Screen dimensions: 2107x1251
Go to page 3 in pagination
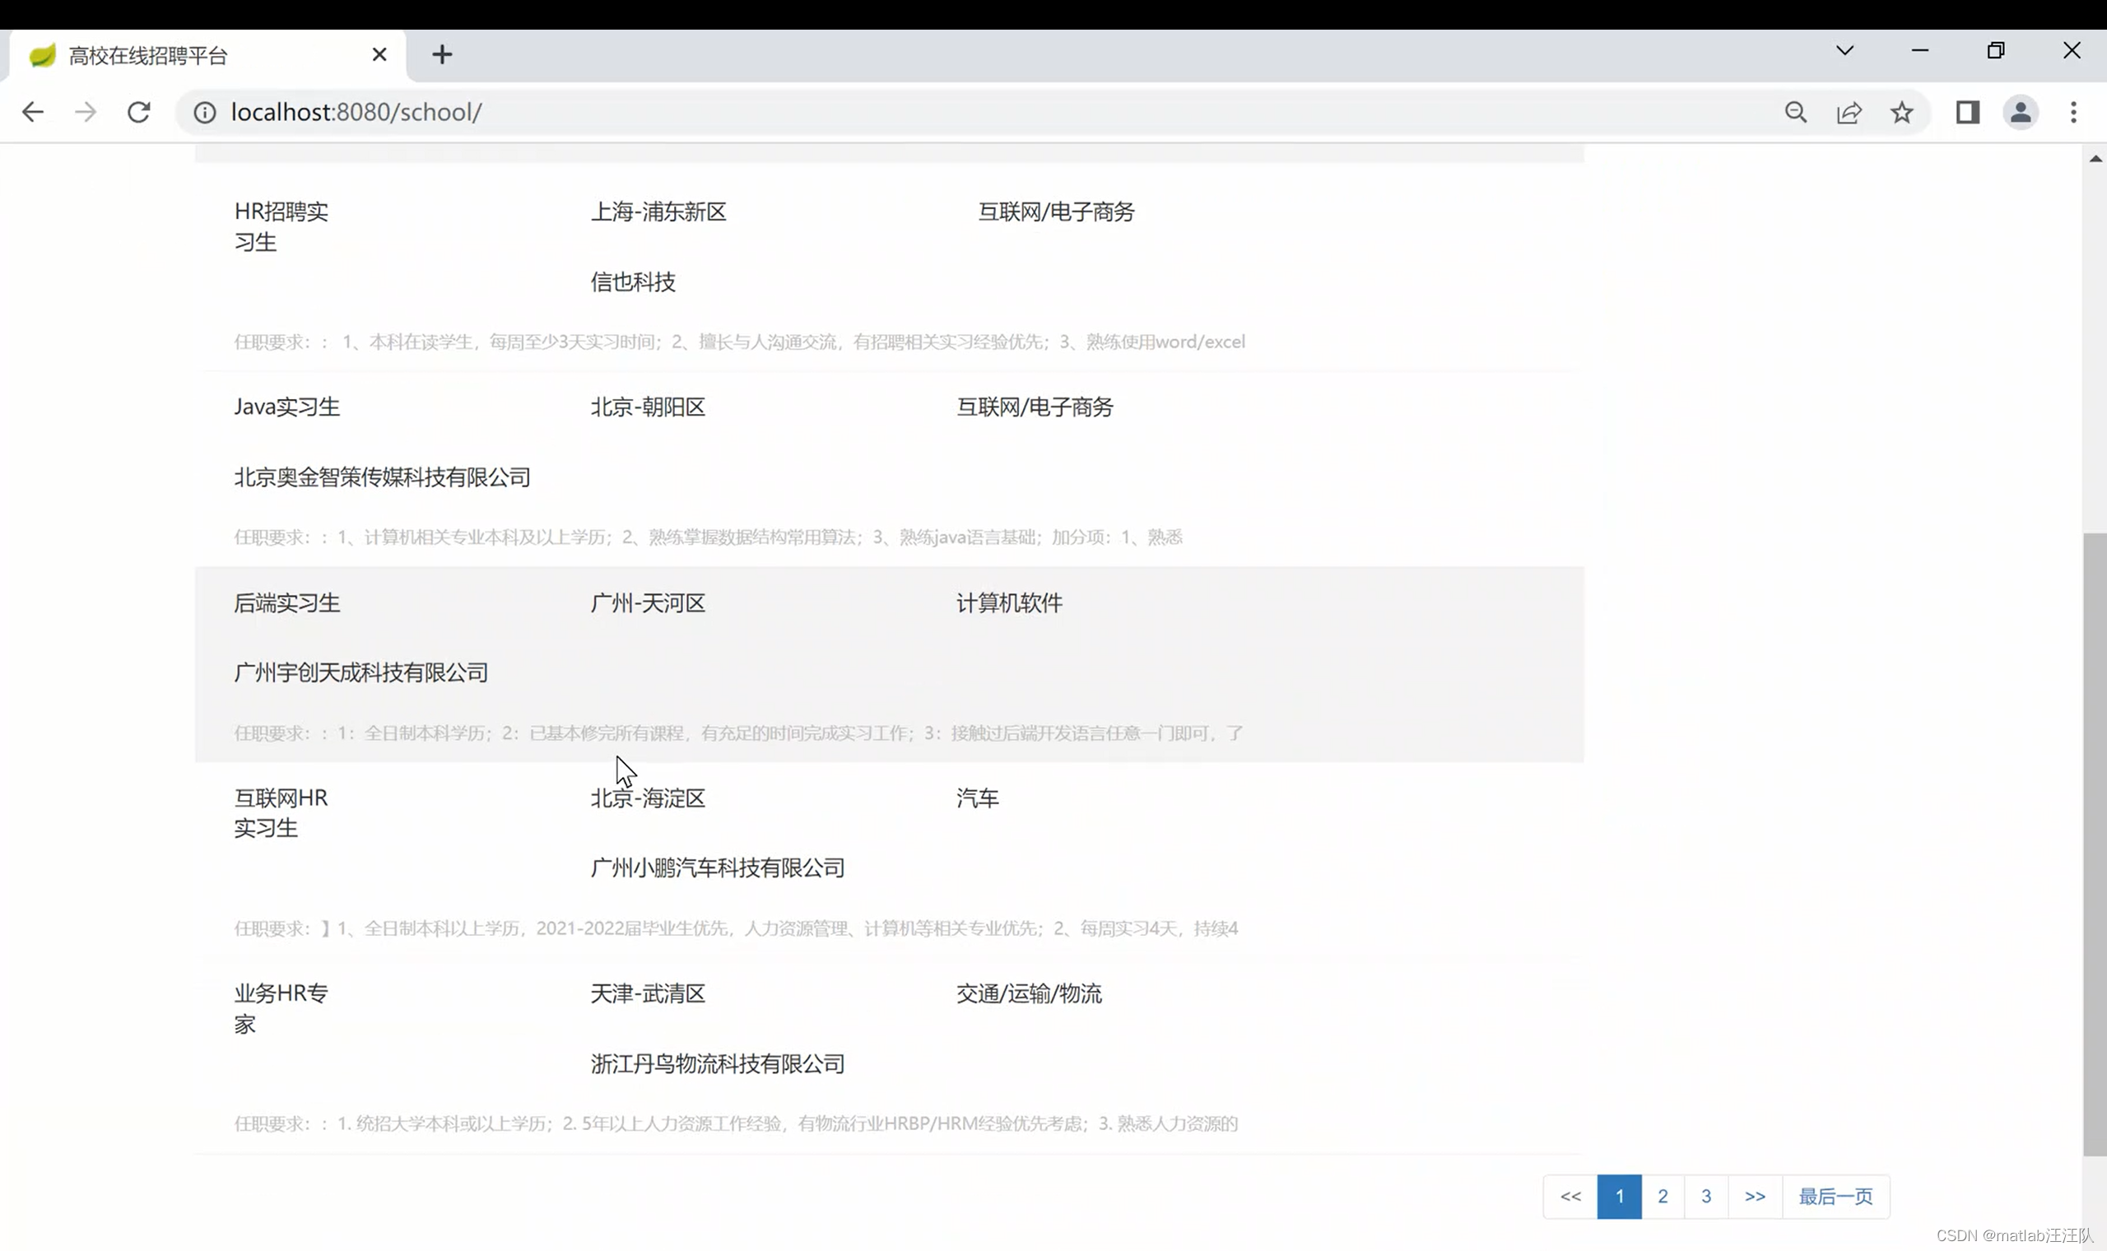coord(1706,1196)
